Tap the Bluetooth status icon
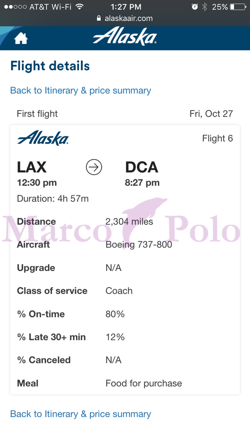 click(204, 6)
